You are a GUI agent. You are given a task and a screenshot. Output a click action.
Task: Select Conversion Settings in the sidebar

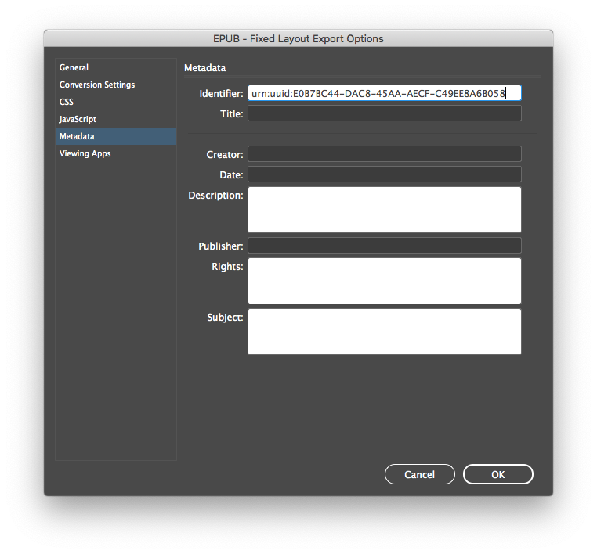click(97, 85)
